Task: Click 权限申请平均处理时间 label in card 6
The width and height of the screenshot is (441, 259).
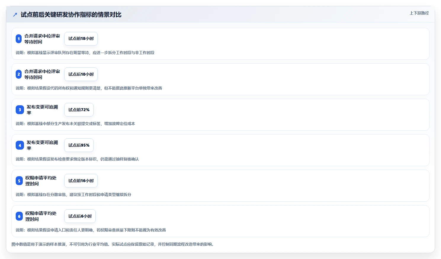Action: (41, 216)
